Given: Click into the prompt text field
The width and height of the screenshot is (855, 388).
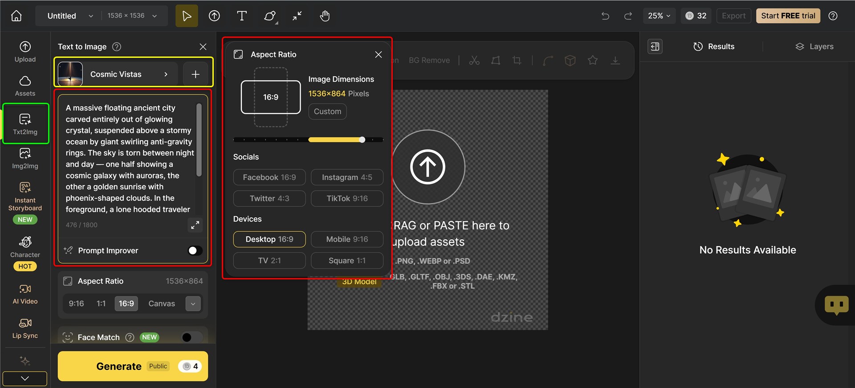Looking at the screenshot, I should (x=129, y=158).
